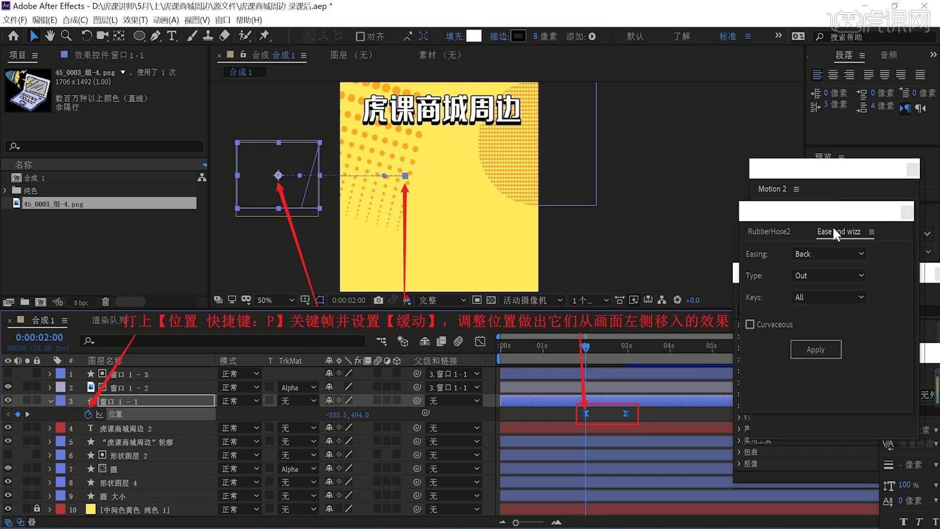This screenshot has height=529, width=940.
Task: Click the black stroke color swatch
Action: pyautogui.click(x=518, y=36)
